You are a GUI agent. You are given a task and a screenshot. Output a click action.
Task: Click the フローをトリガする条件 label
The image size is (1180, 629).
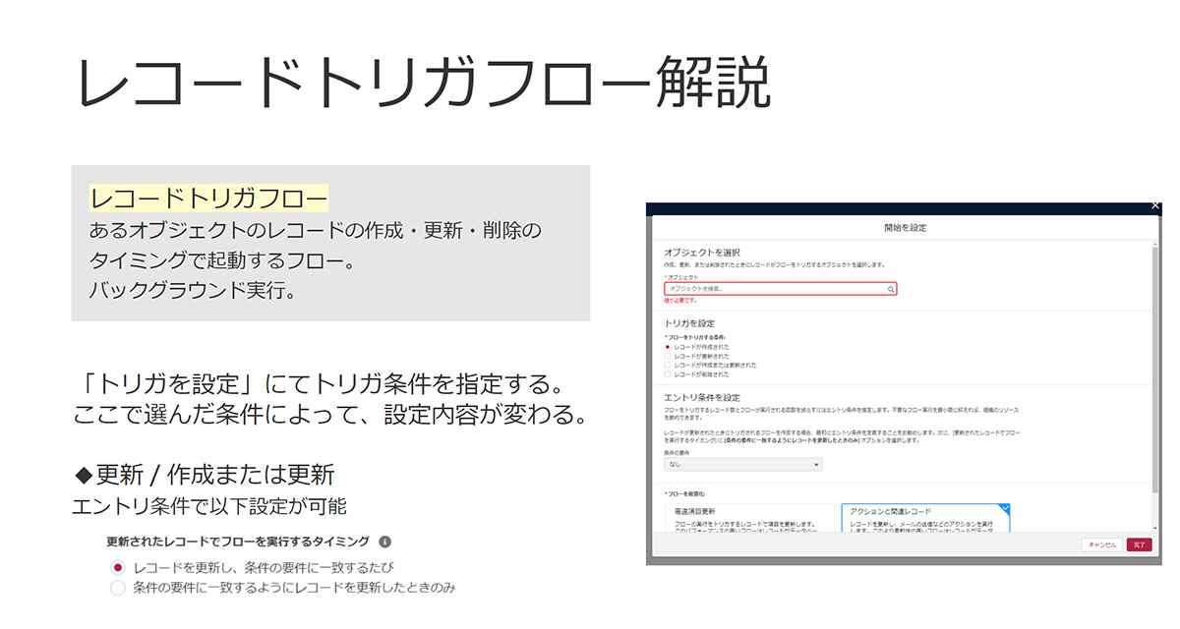(697, 337)
